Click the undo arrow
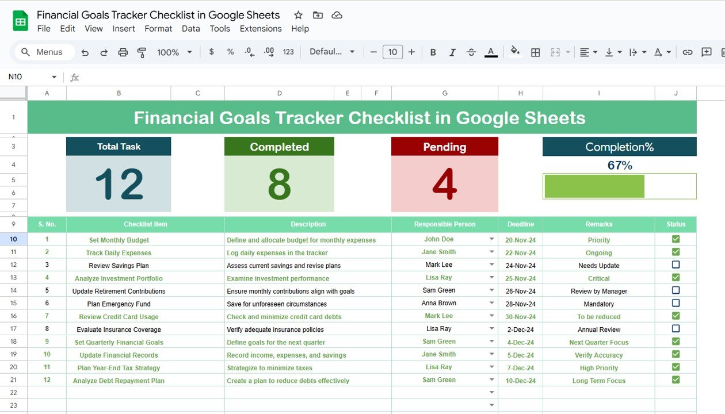This screenshot has width=725, height=414. click(85, 52)
